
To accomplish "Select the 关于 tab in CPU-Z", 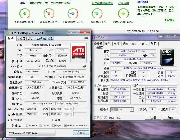I will [153, 44].
